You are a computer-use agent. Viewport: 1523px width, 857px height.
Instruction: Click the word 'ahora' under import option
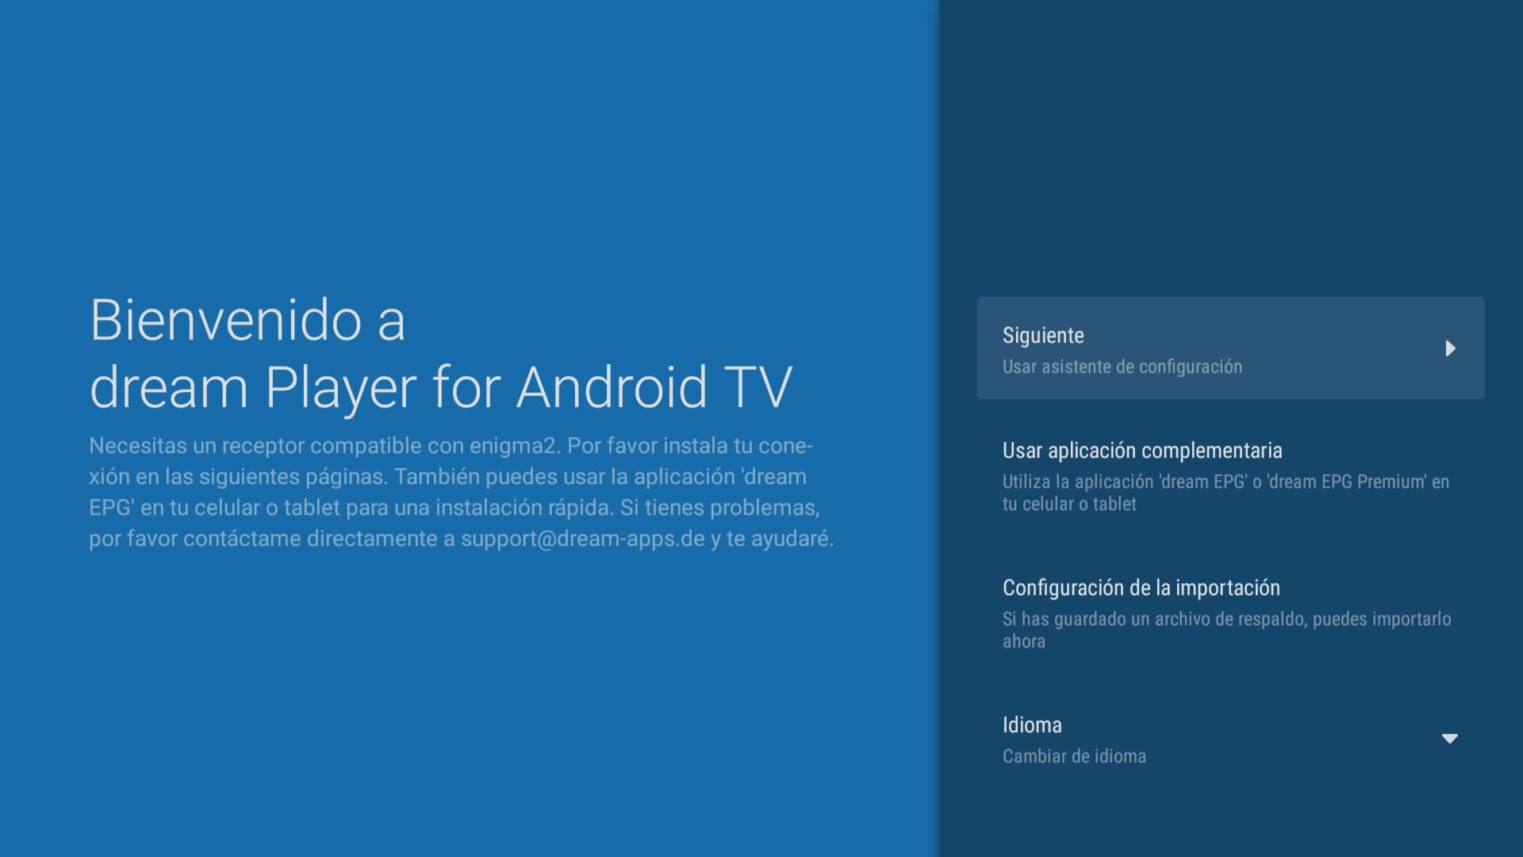tap(1023, 642)
